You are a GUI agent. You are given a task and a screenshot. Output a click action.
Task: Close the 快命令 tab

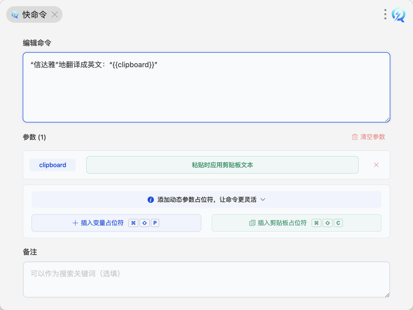point(55,15)
